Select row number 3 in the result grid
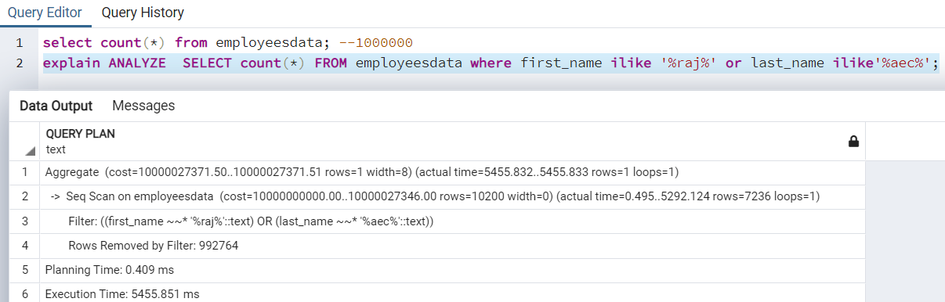The width and height of the screenshot is (945, 302). (x=24, y=221)
